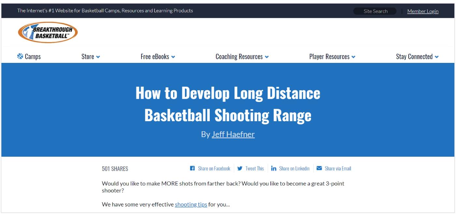Click the Twitter bird icon
456x216 pixels.
[240, 168]
